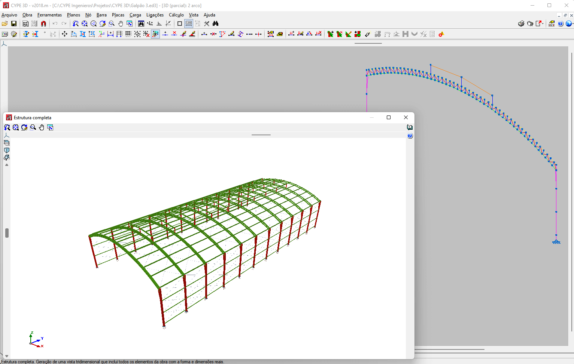Screen dimensions: 574x364
Task: Open CYPE web help via globe icon
Action: tap(568, 23)
